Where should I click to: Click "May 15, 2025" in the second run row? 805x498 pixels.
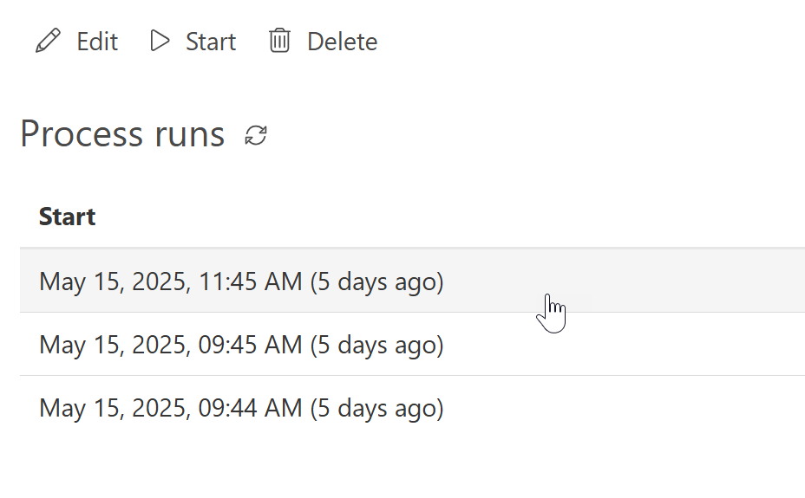point(114,345)
